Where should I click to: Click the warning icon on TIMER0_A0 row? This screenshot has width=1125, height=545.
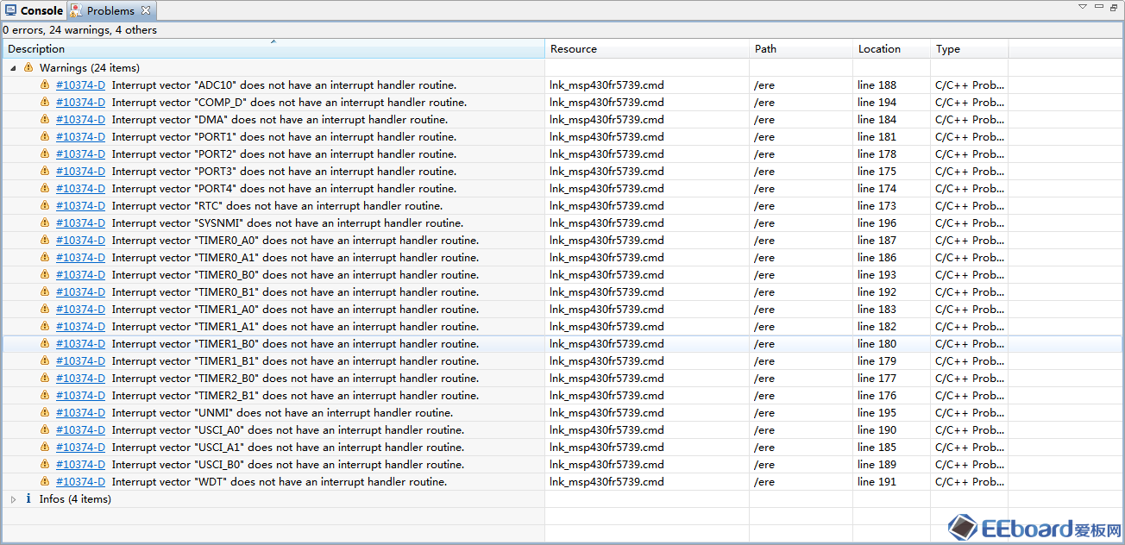(x=45, y=240)
